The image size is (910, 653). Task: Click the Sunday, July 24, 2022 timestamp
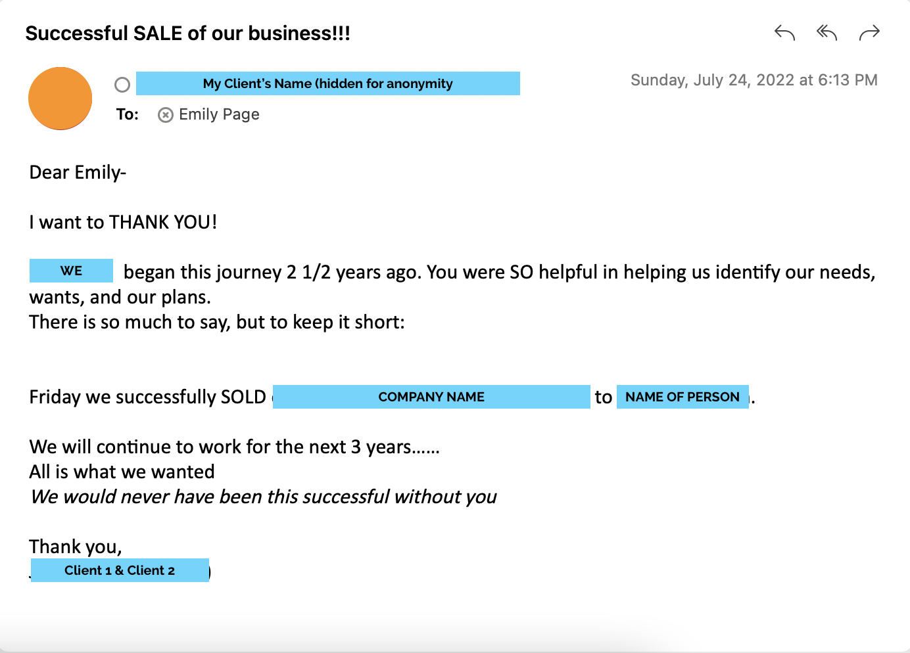tap(754, 80)
